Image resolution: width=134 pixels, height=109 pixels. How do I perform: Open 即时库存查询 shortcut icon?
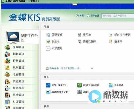pyautogui.click(x=111, y=35)
